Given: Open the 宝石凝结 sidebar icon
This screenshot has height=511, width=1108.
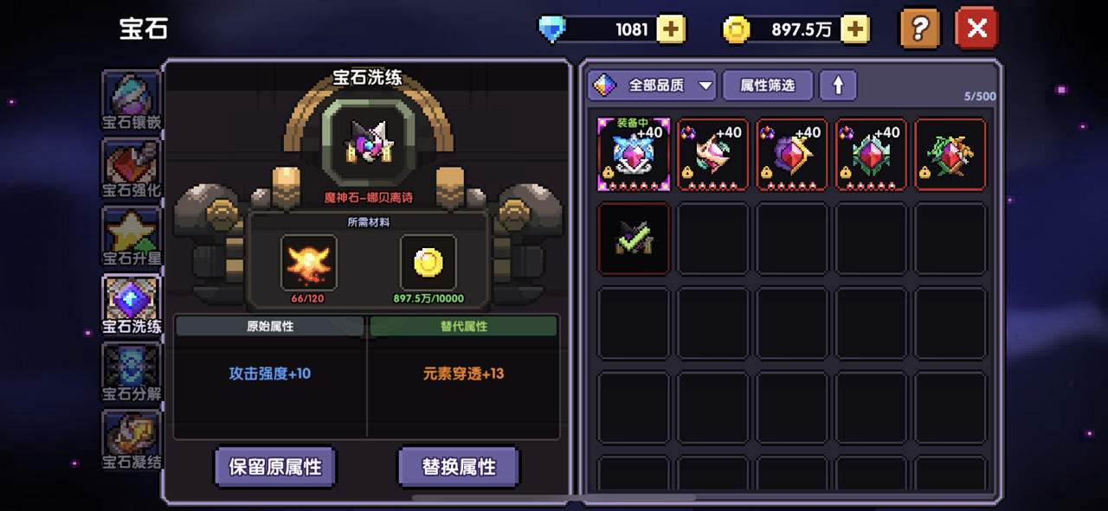Looking at the screenshot, I should point(131,440).
